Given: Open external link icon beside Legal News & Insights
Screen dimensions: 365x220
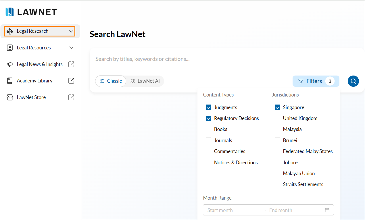Looking at the screenshot, I should [71, 64].
